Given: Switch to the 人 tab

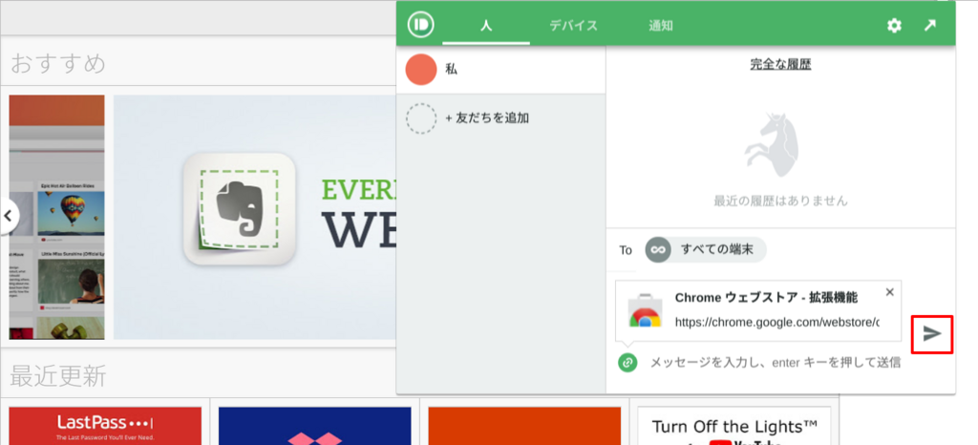Looking at the screenshot, I should [486, 26].
